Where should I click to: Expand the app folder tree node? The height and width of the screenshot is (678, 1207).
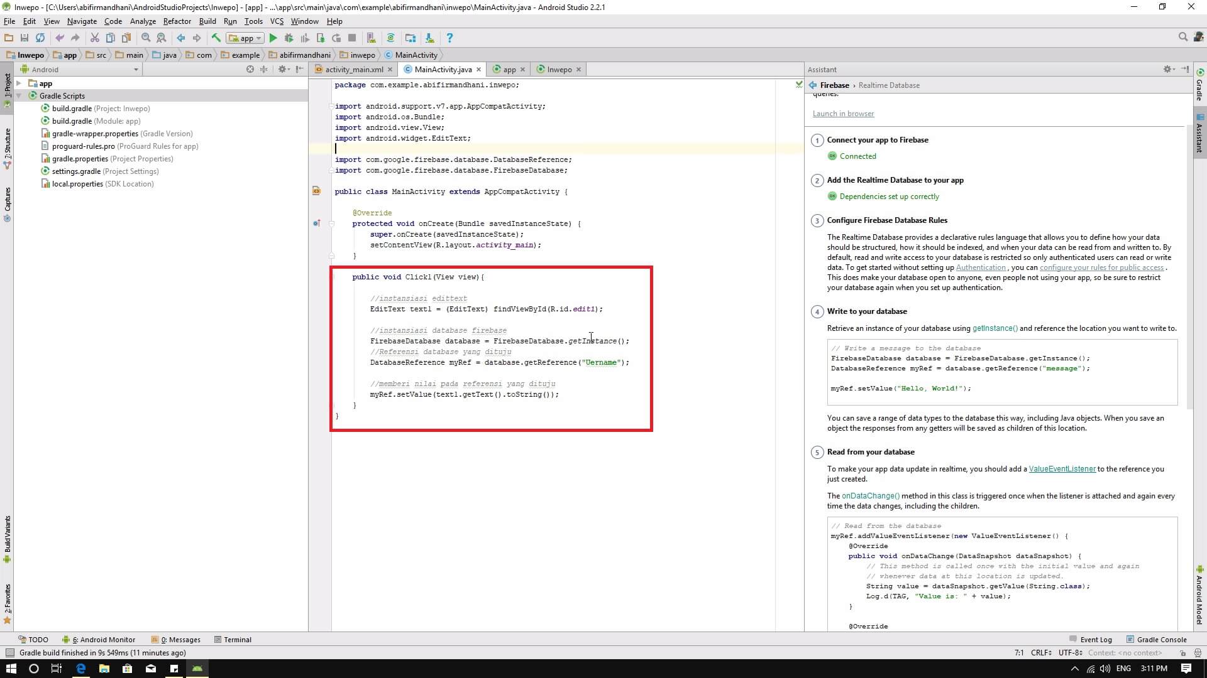click(x=19, y=83)
